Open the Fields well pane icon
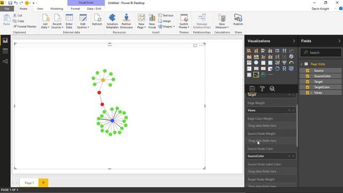The height and width of the screenshot is (193, 343). tap(252, 88)
